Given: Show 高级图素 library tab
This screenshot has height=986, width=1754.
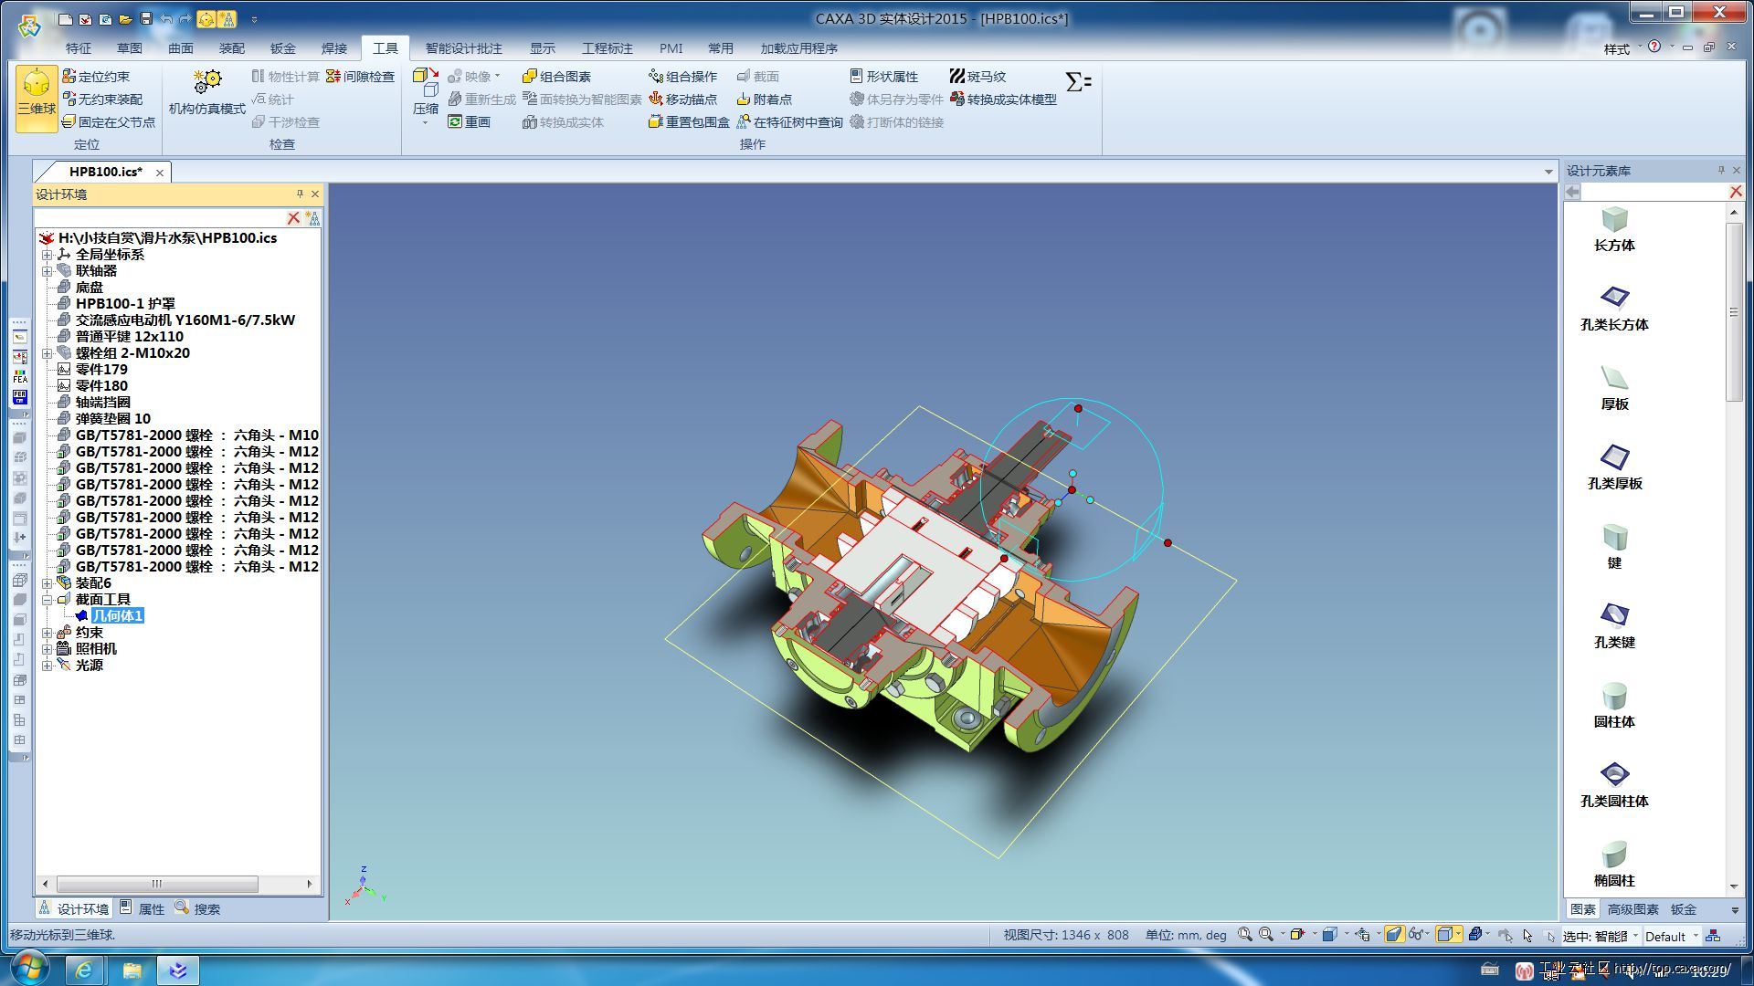Looking at the screenshot, I should 1632,909.
